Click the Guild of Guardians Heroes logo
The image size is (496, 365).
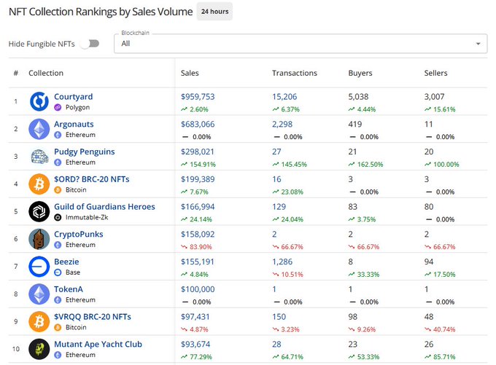(39, 211)
